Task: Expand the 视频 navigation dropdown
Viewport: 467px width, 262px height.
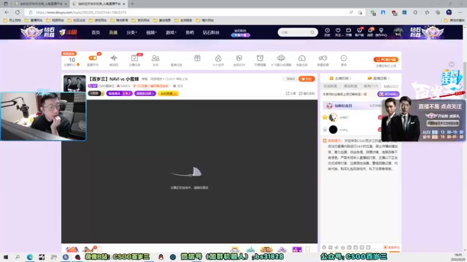Action: pos(151,33)
